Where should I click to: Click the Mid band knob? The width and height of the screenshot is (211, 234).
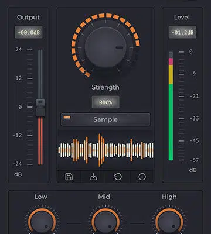coord(105,222)
